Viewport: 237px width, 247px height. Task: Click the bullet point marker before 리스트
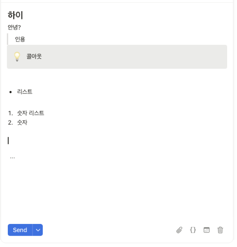[11, 92]
